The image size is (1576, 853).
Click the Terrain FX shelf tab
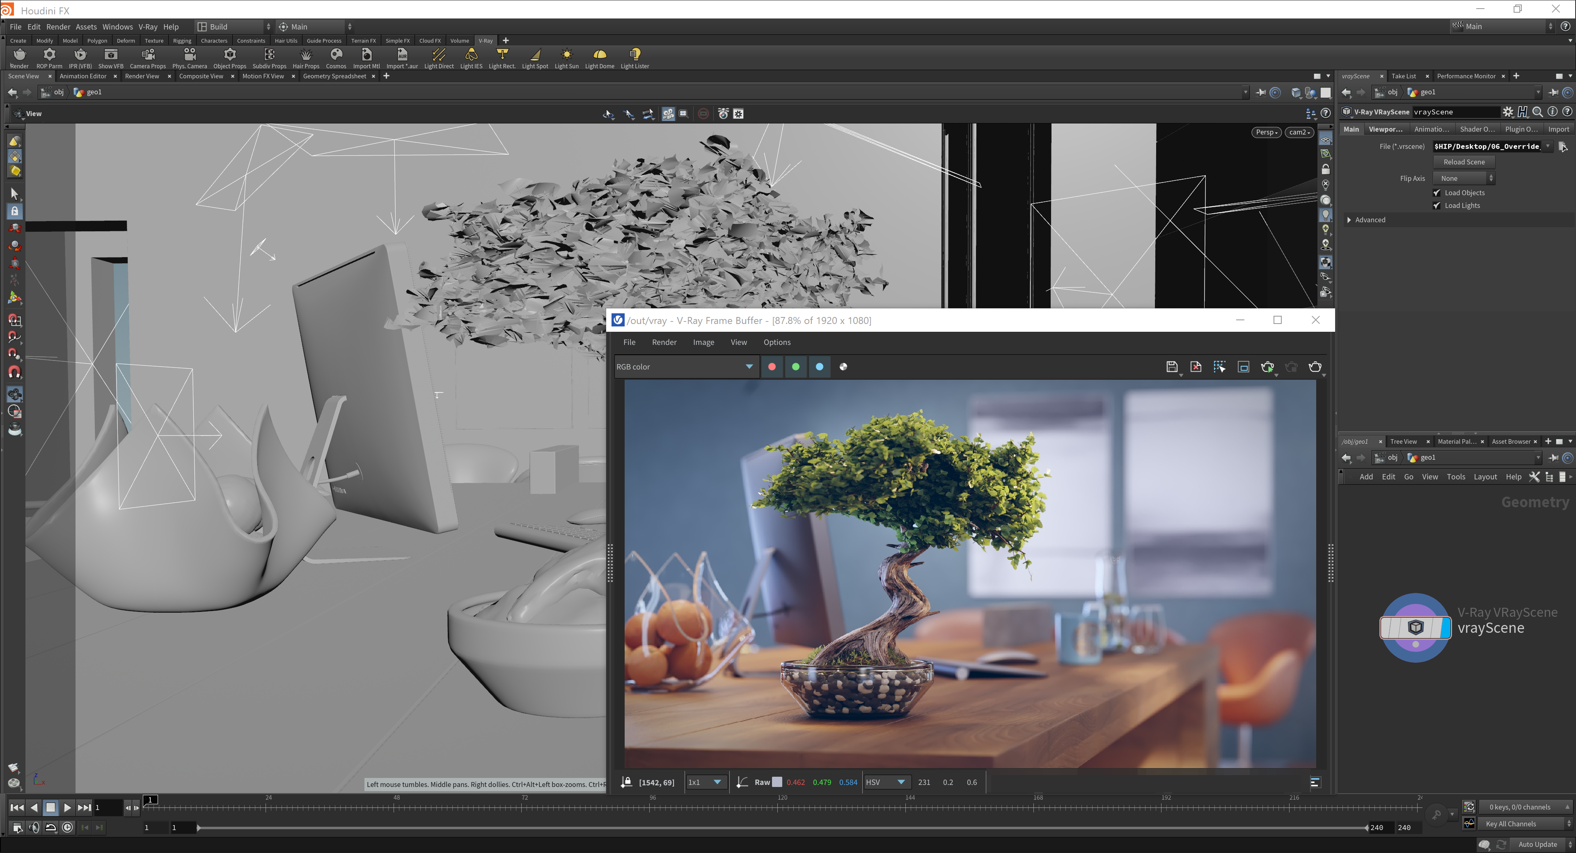point(363,41)
